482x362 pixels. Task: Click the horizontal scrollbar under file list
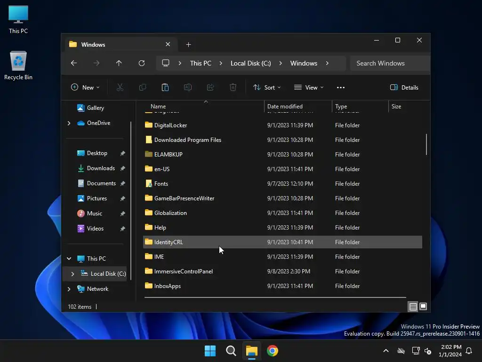tap(275, 297)
